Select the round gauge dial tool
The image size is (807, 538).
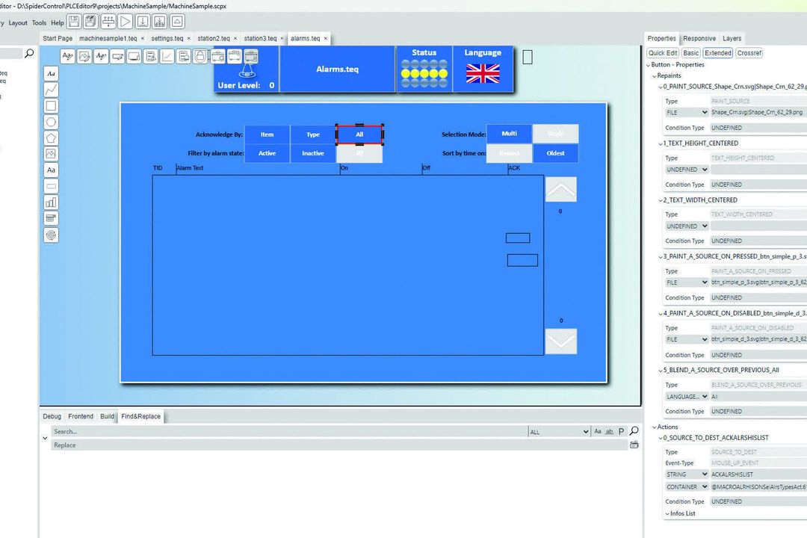click(x=51, y=235)
